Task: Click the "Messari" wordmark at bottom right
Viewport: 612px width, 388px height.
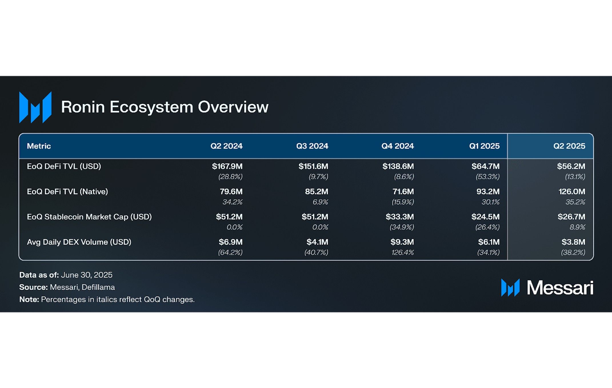Action: point(560,288)
